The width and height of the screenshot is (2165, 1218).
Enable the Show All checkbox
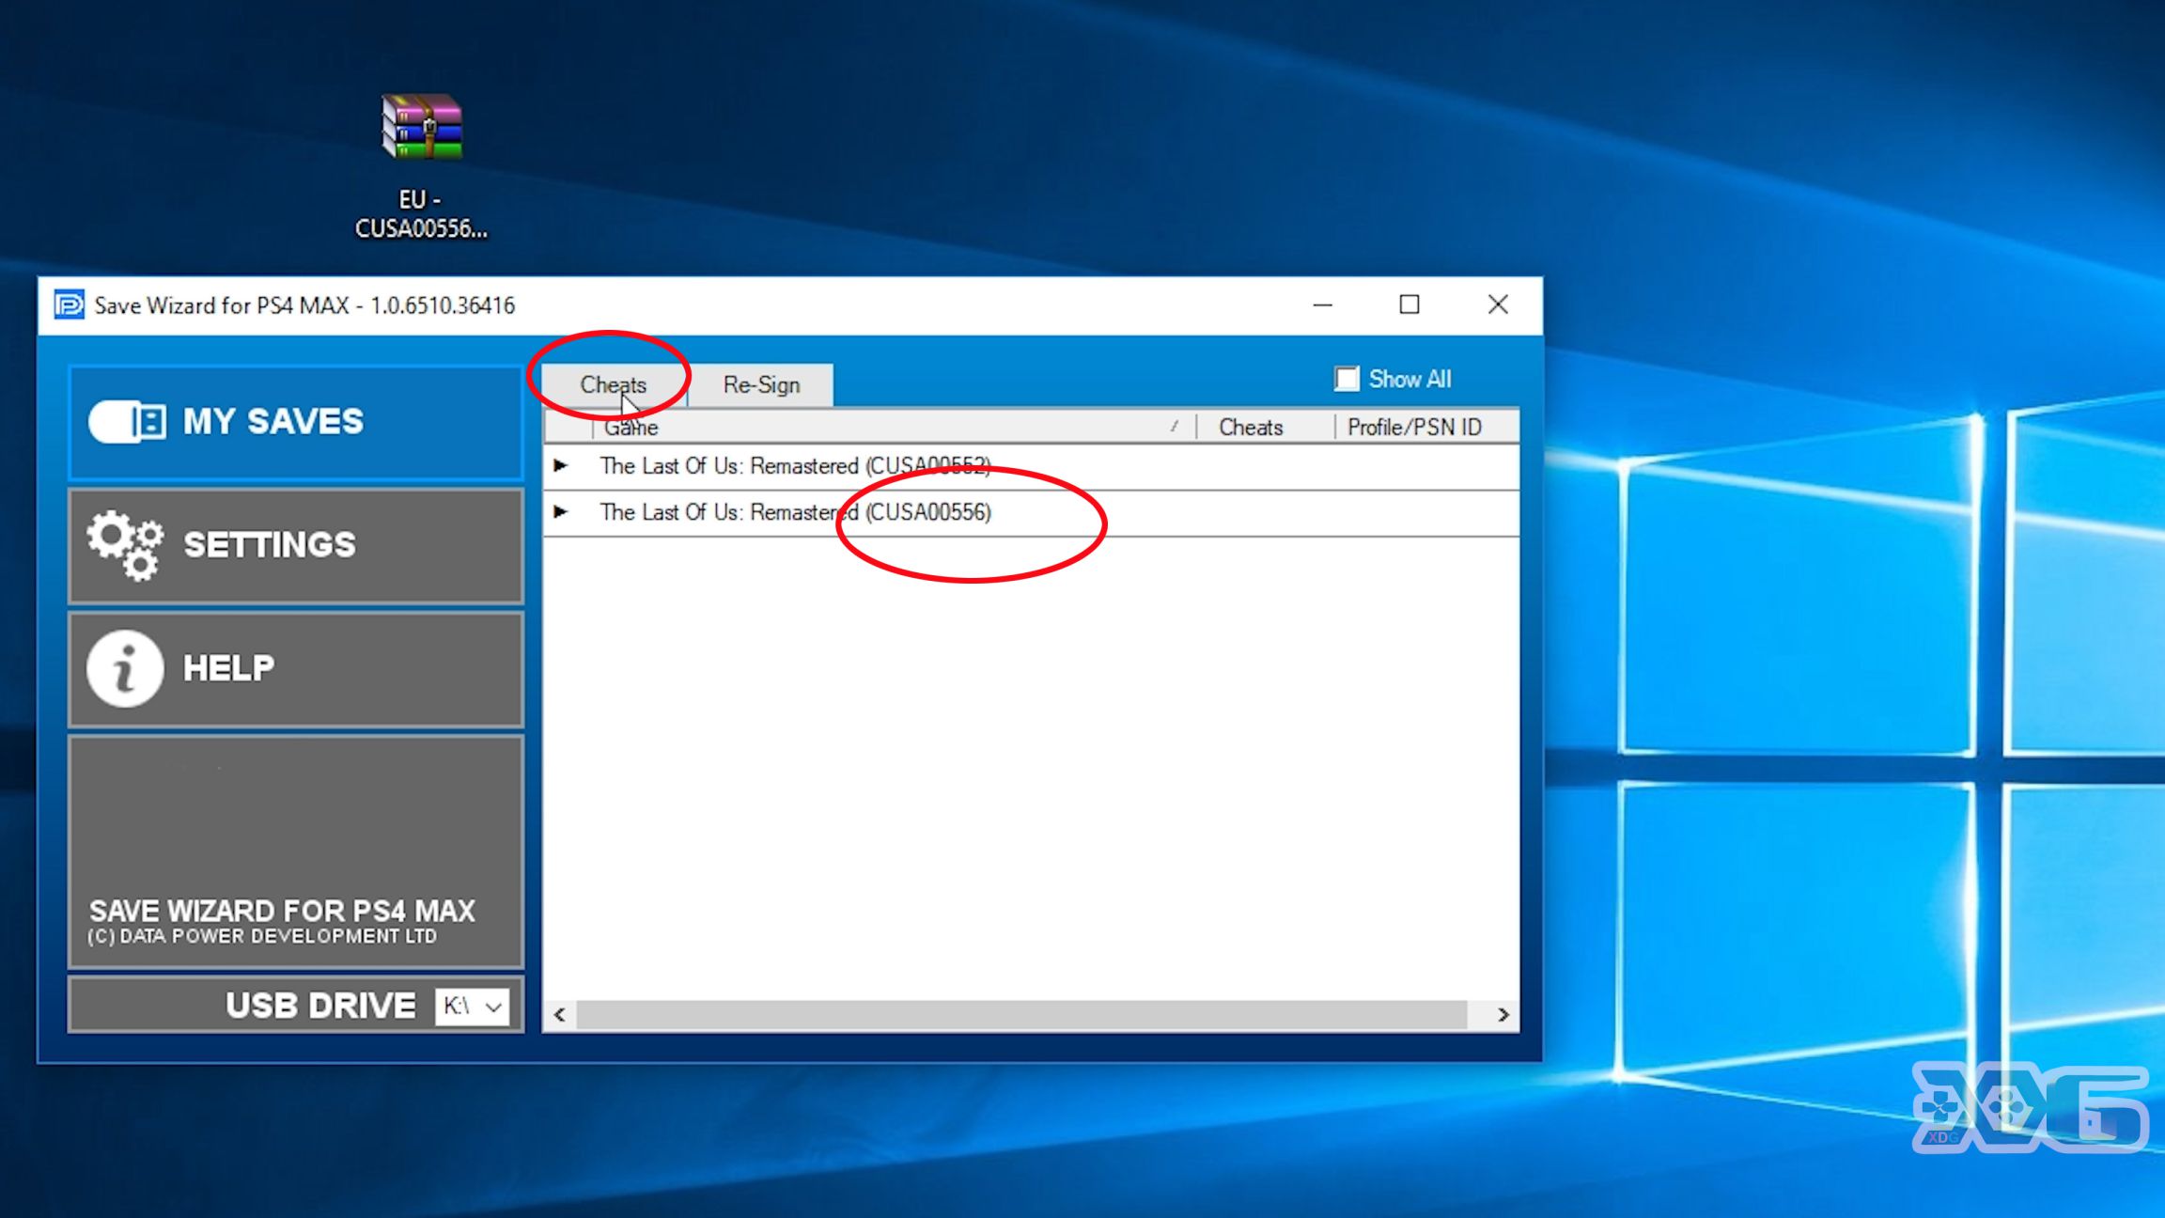(x=1347, y=379)
